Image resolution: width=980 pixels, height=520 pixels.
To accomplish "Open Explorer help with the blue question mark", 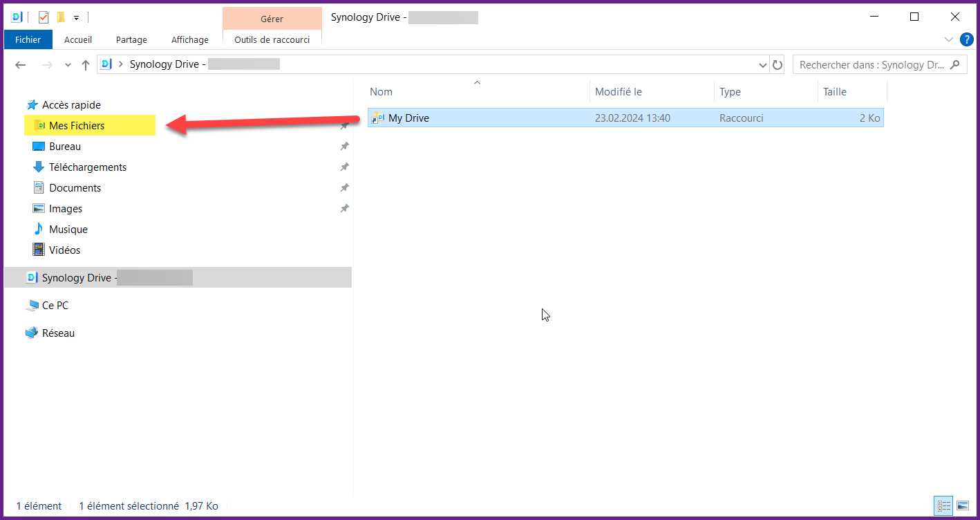I will point(966,39).
